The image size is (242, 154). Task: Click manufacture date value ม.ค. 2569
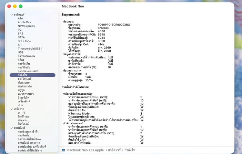104,47
